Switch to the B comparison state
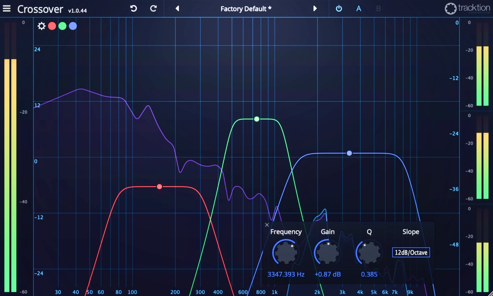This screenshot has height=296, width=493. click(x=378, y=9)
